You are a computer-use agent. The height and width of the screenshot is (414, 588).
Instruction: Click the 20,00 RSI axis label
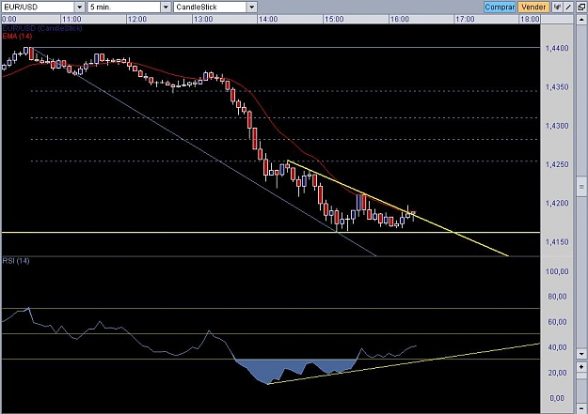point(557,373)
